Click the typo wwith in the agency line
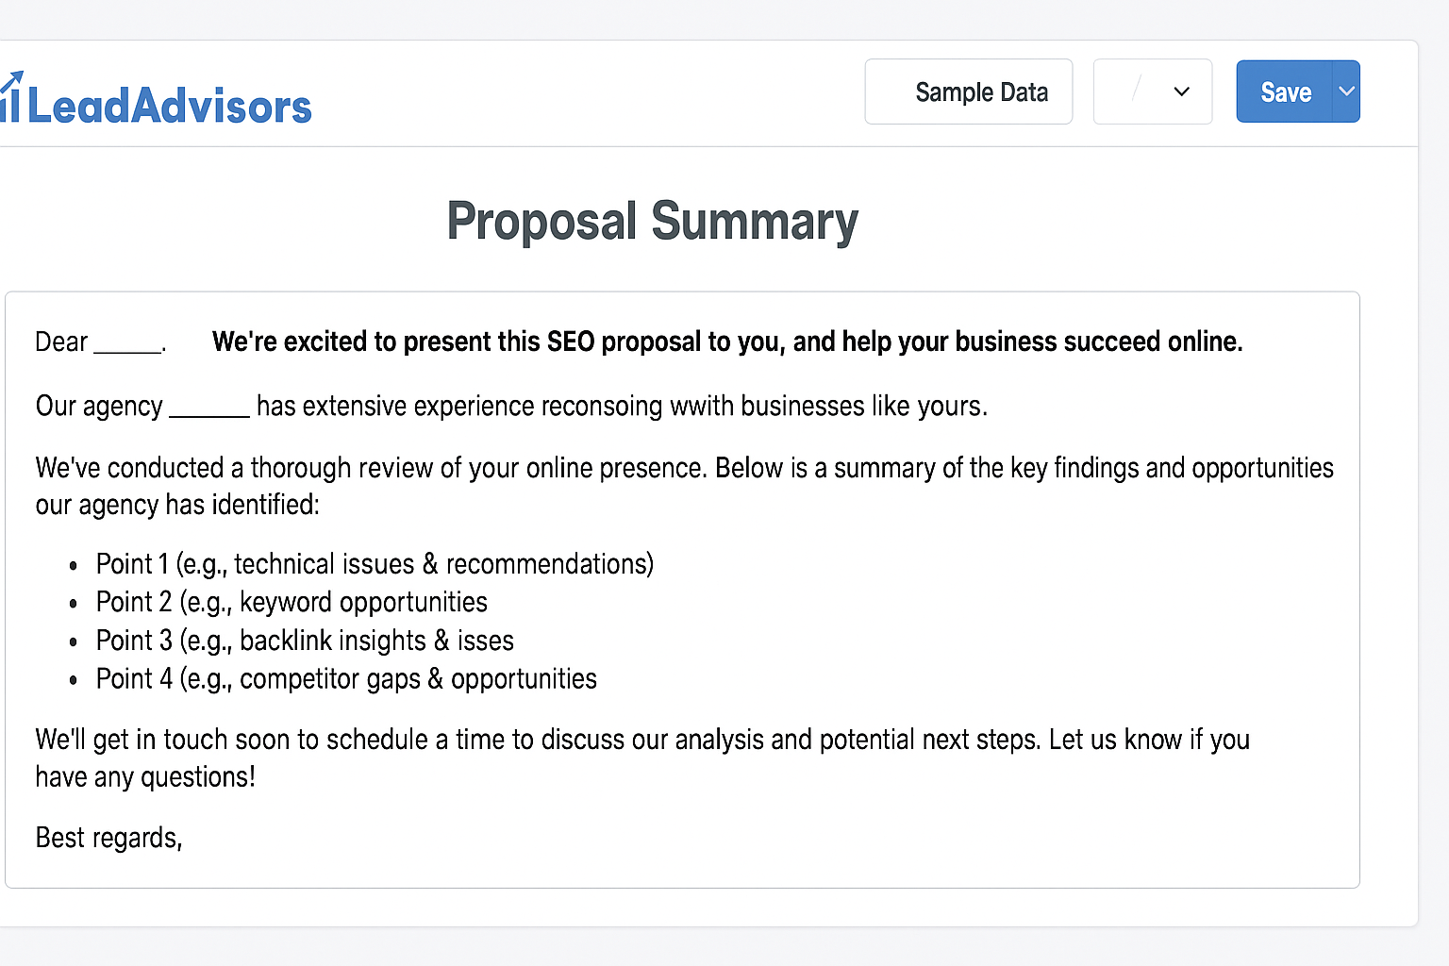 701,407
